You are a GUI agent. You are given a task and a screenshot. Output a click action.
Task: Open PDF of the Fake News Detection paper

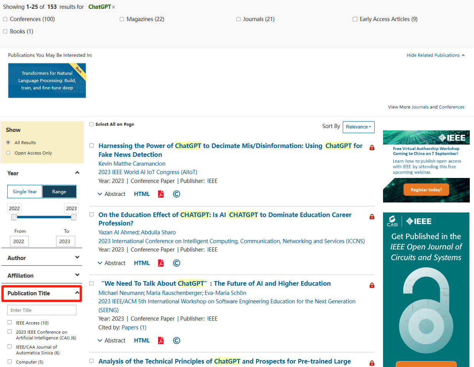[x=161, y=194]
